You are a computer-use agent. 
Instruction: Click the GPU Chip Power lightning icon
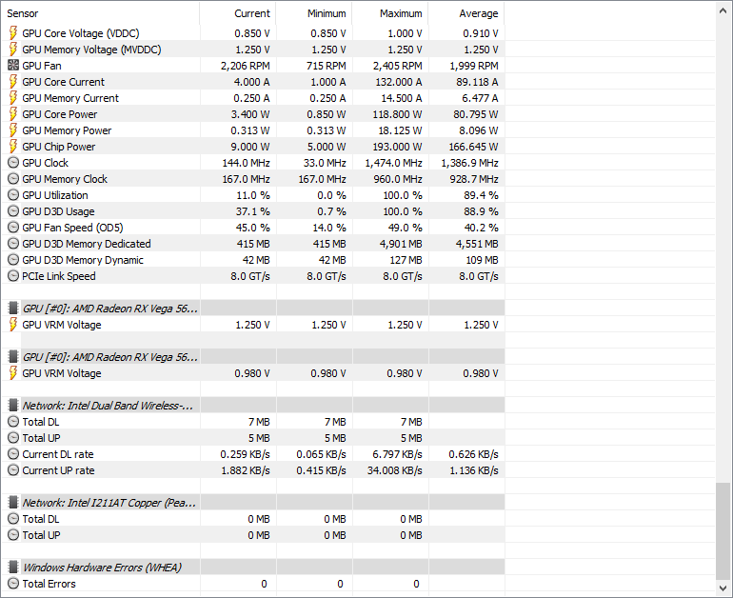(13, 147)
